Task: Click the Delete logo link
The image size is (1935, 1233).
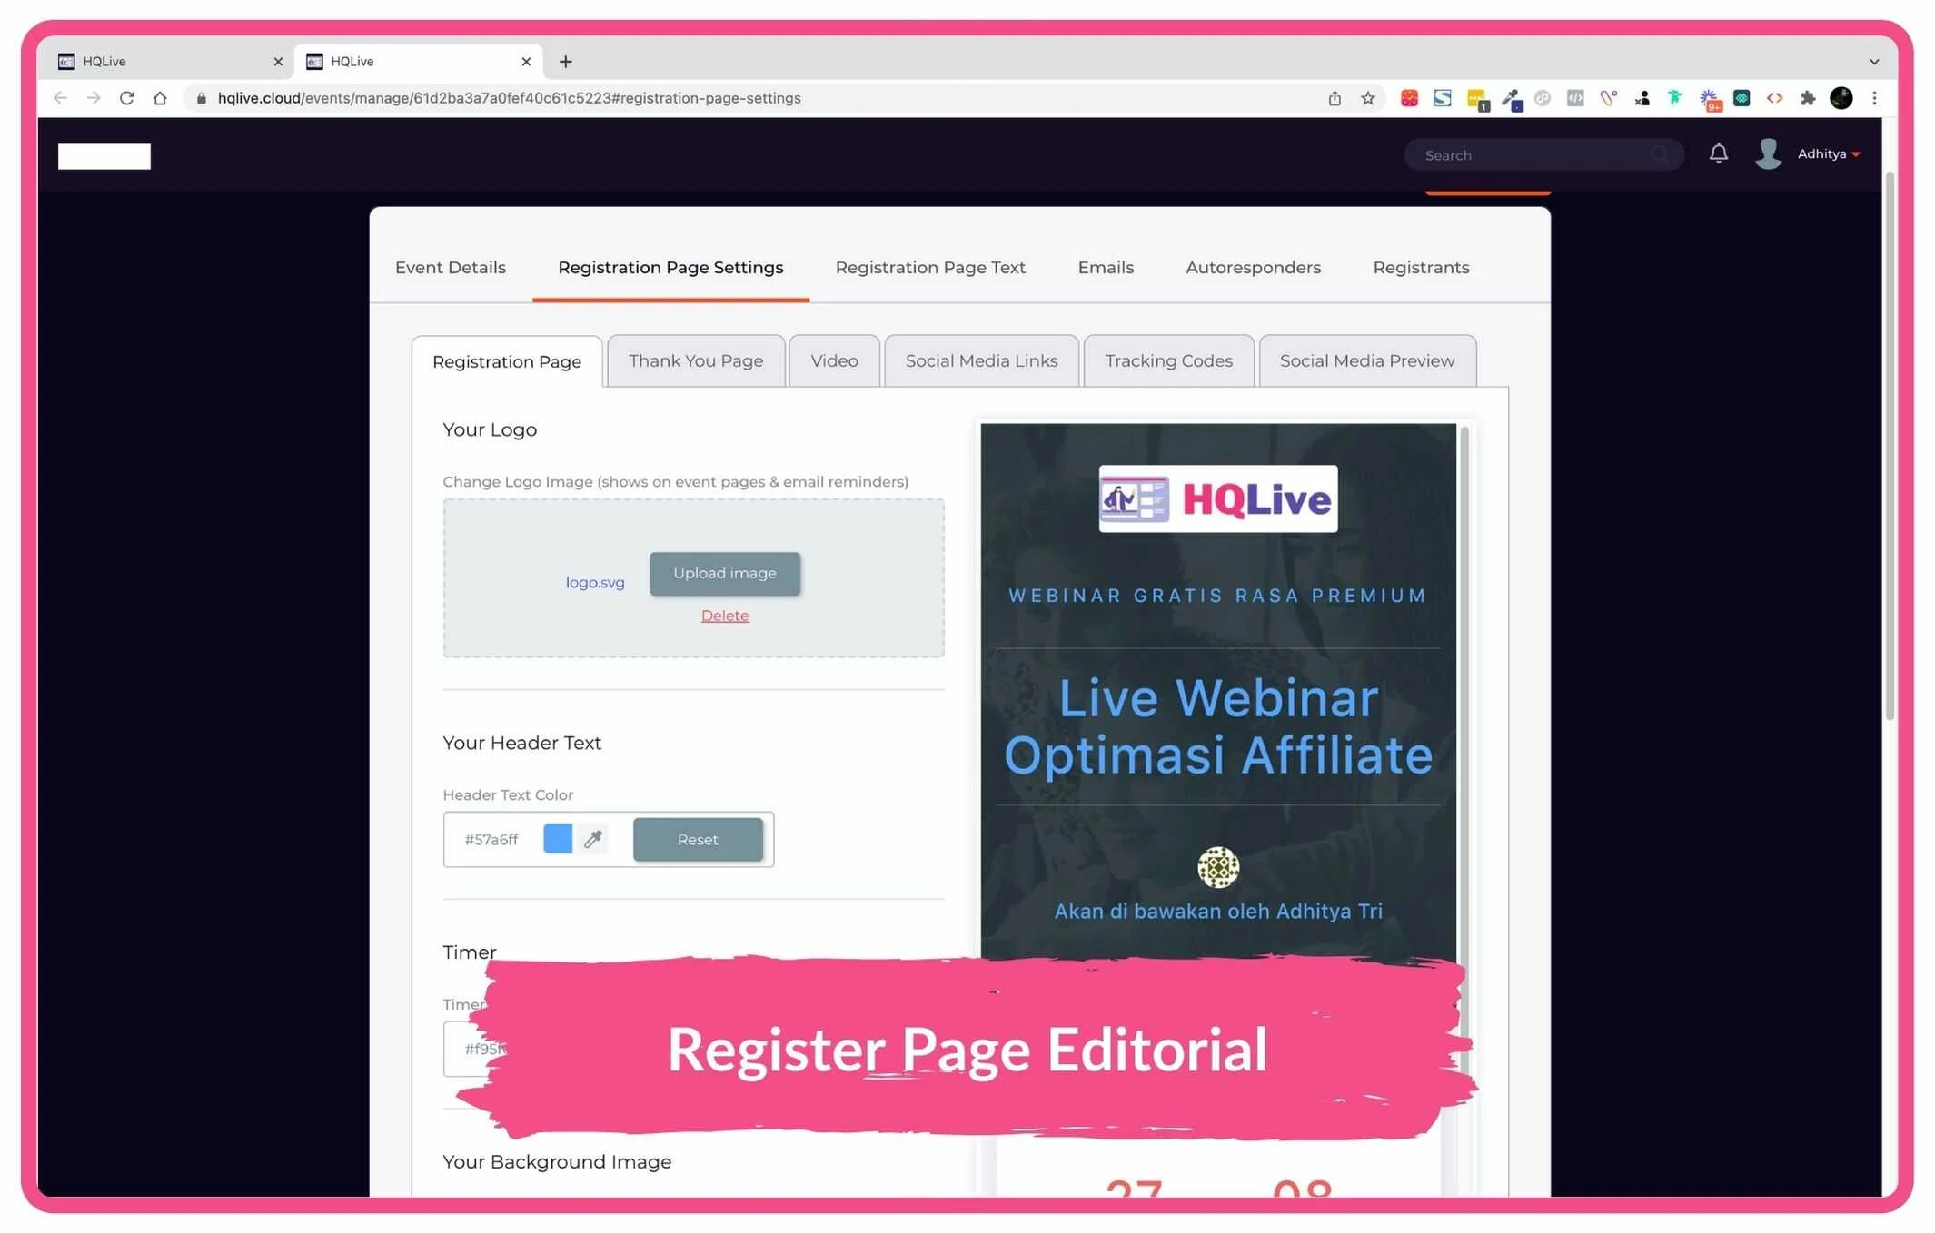Action: click(x=724, y=616)
